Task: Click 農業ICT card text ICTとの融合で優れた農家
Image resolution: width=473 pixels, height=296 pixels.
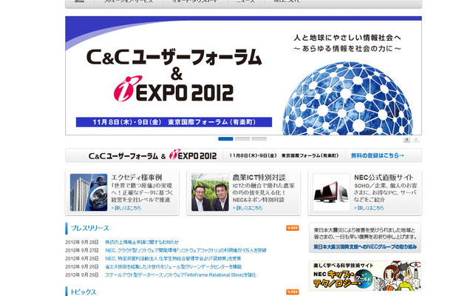Action: (263, 192)
